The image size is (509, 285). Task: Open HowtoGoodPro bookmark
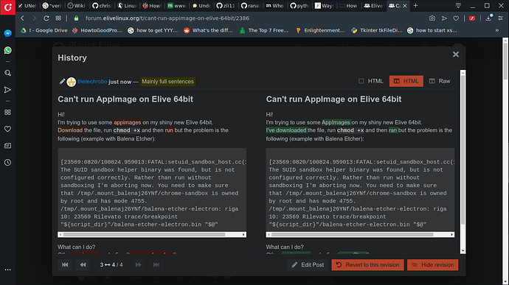(97, 30)
